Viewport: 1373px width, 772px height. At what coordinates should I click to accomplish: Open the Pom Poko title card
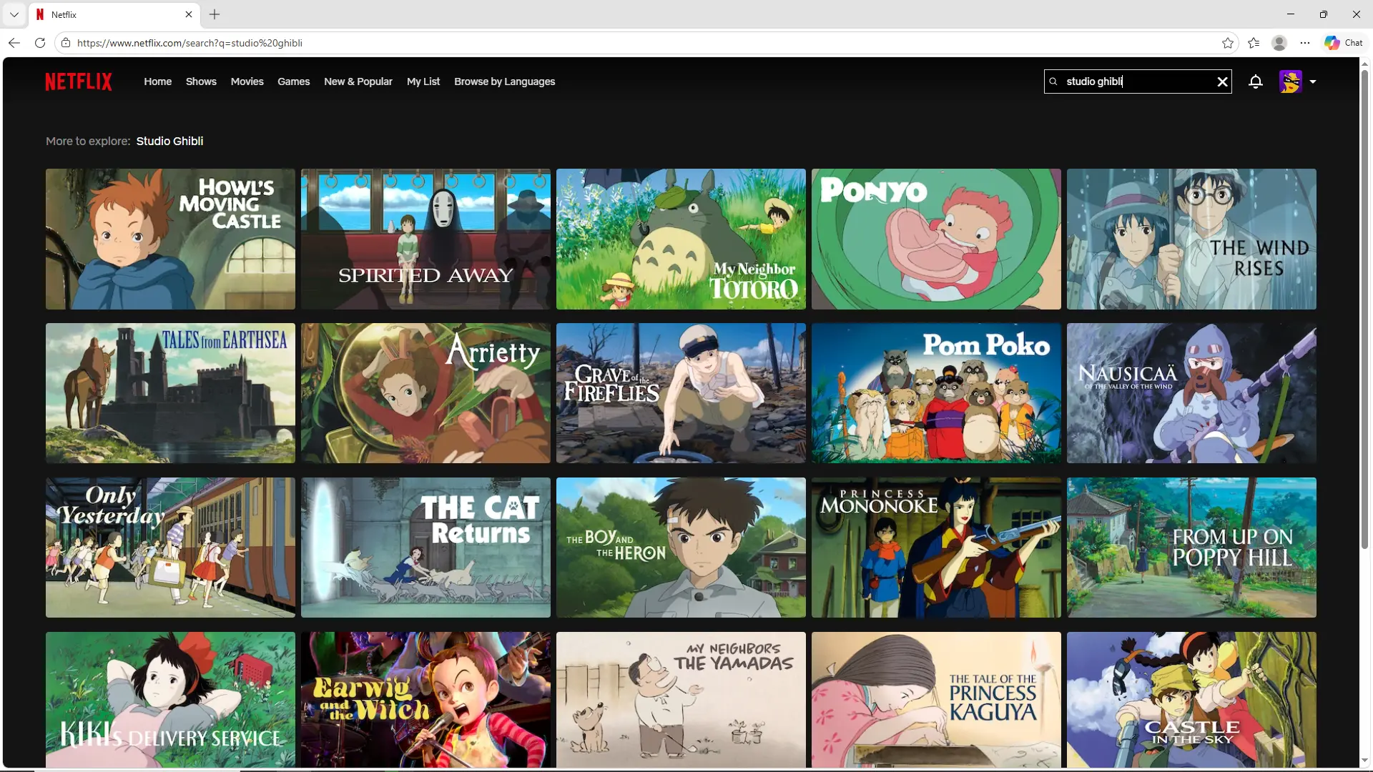click(936, 393)
